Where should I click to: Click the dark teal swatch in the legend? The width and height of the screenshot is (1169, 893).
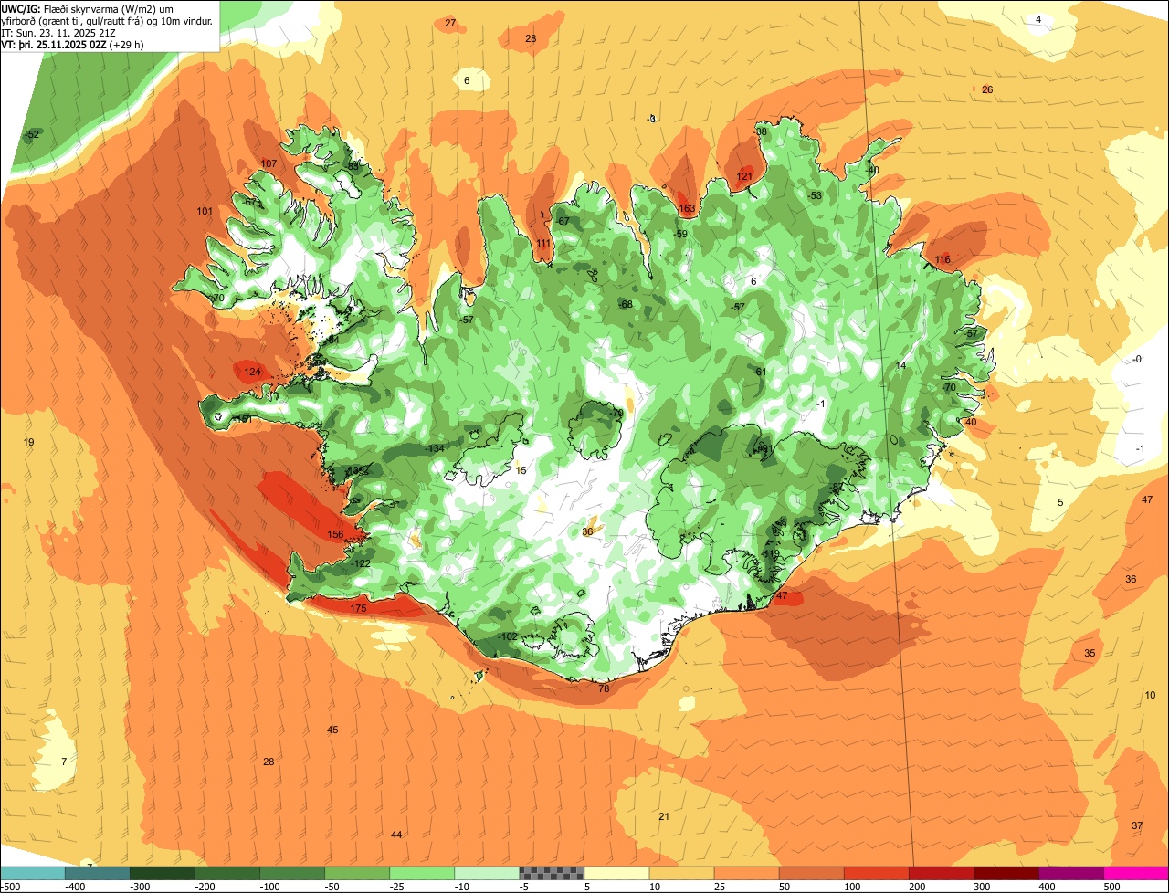pos(97,873)
